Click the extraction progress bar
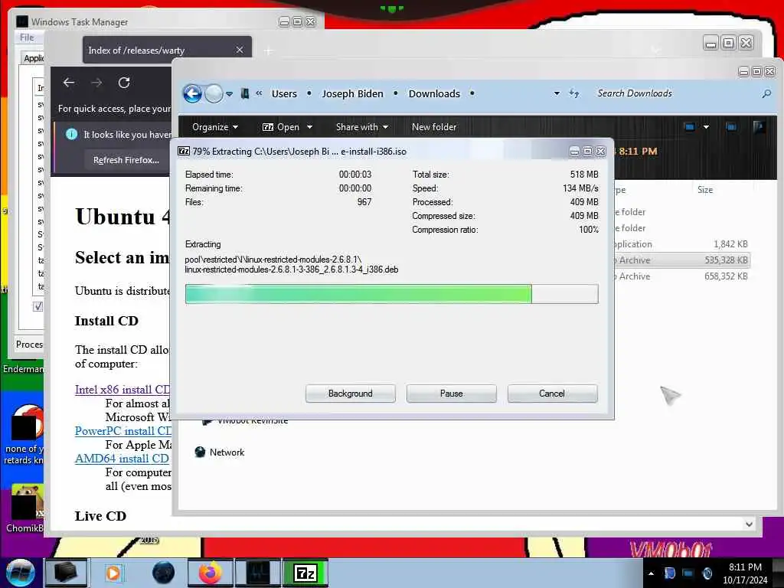The width and height of the screenshot is (784, 588). (x=391, y=294)
